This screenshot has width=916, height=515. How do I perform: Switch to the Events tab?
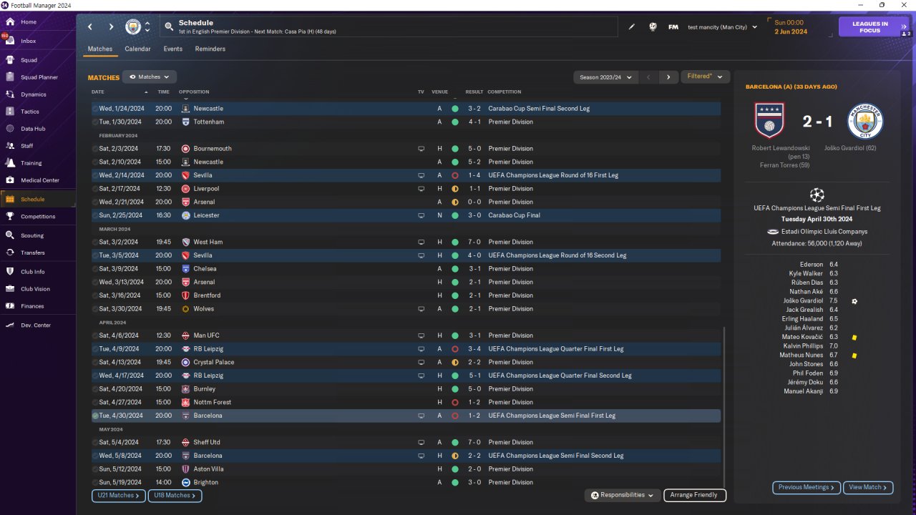172,49
